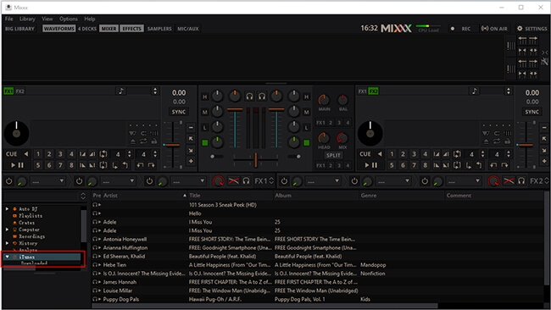Image resolution: width=551 pixels, height=310 pixels.
Task: Toggle keylock on the right deck
Action: (x=508, y=141)
